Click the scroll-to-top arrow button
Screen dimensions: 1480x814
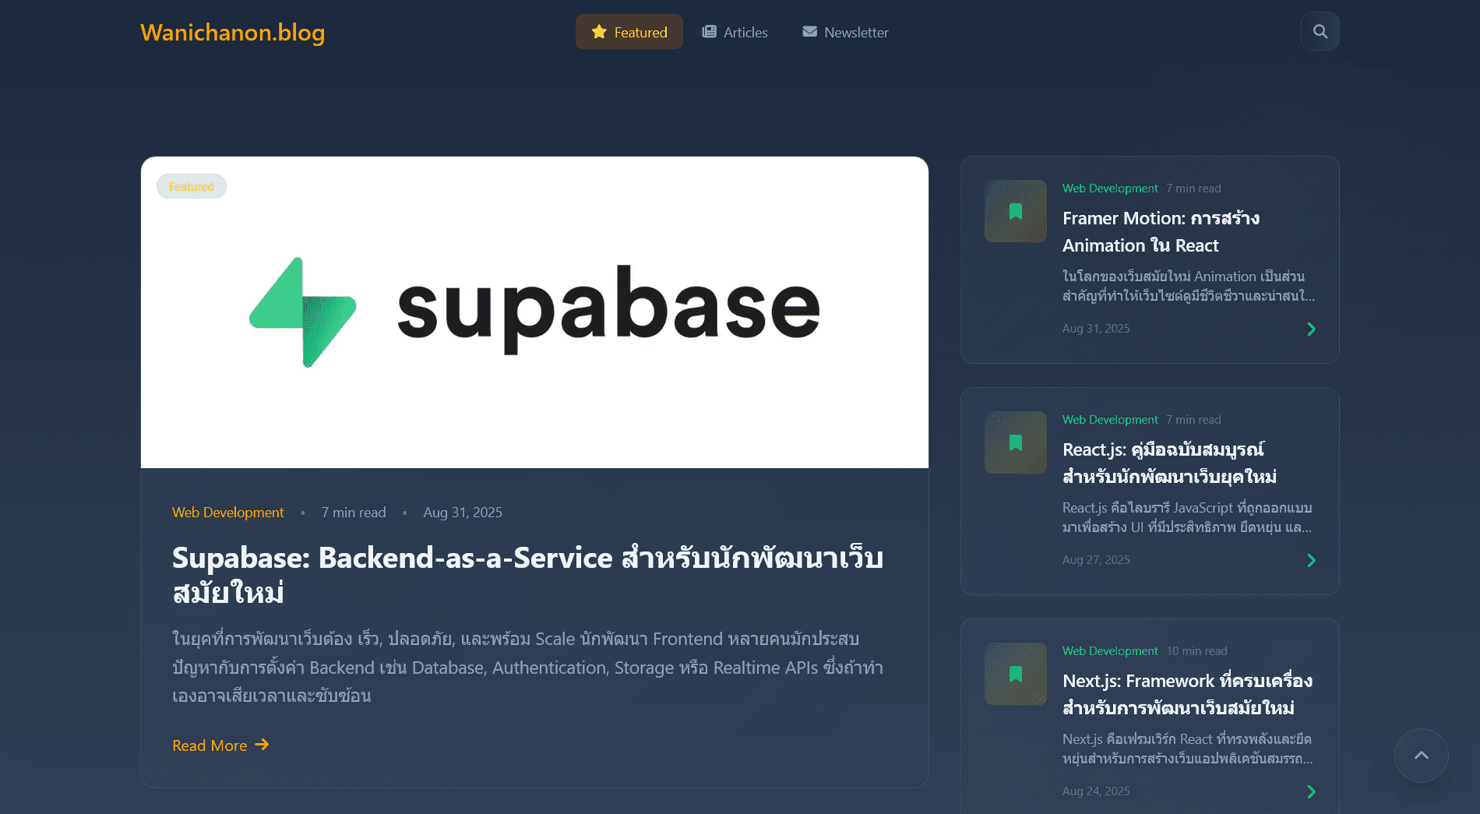[x=1421, y=755]
